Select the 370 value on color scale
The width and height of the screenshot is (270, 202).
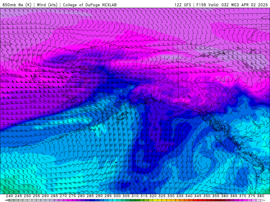243,196
